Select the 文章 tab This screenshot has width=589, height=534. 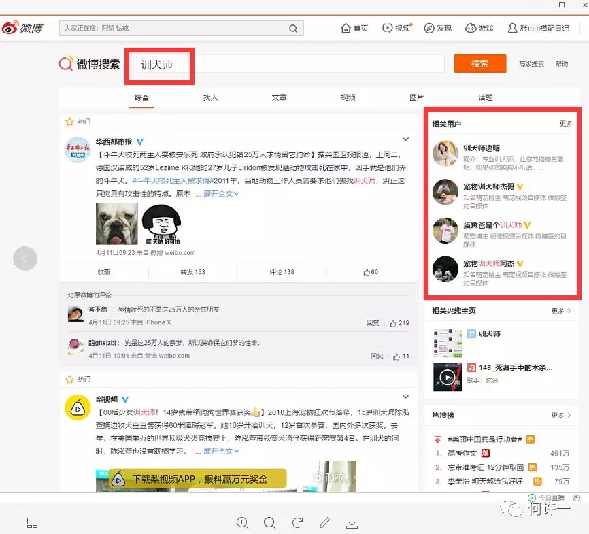point(279,98)
